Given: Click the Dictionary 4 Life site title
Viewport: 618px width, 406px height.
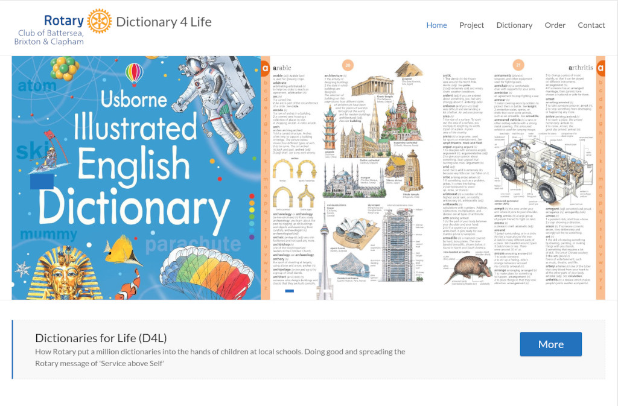Looking at the screenshot, I should click(x=164, y=22).
